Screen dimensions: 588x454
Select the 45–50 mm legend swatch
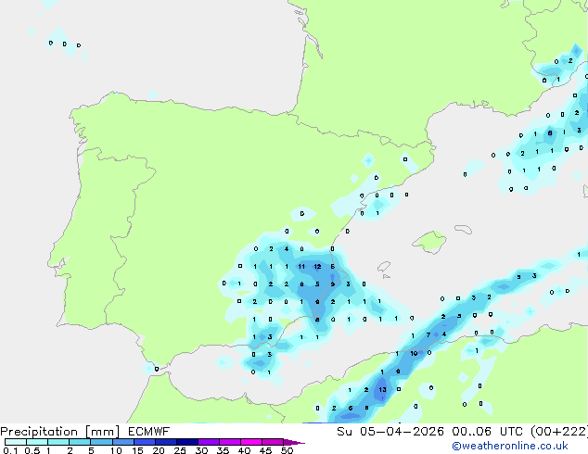273,442
